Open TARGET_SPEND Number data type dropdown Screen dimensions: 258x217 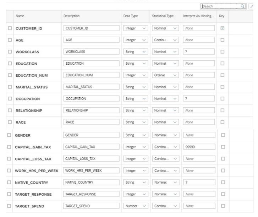(x=135, y=206)
